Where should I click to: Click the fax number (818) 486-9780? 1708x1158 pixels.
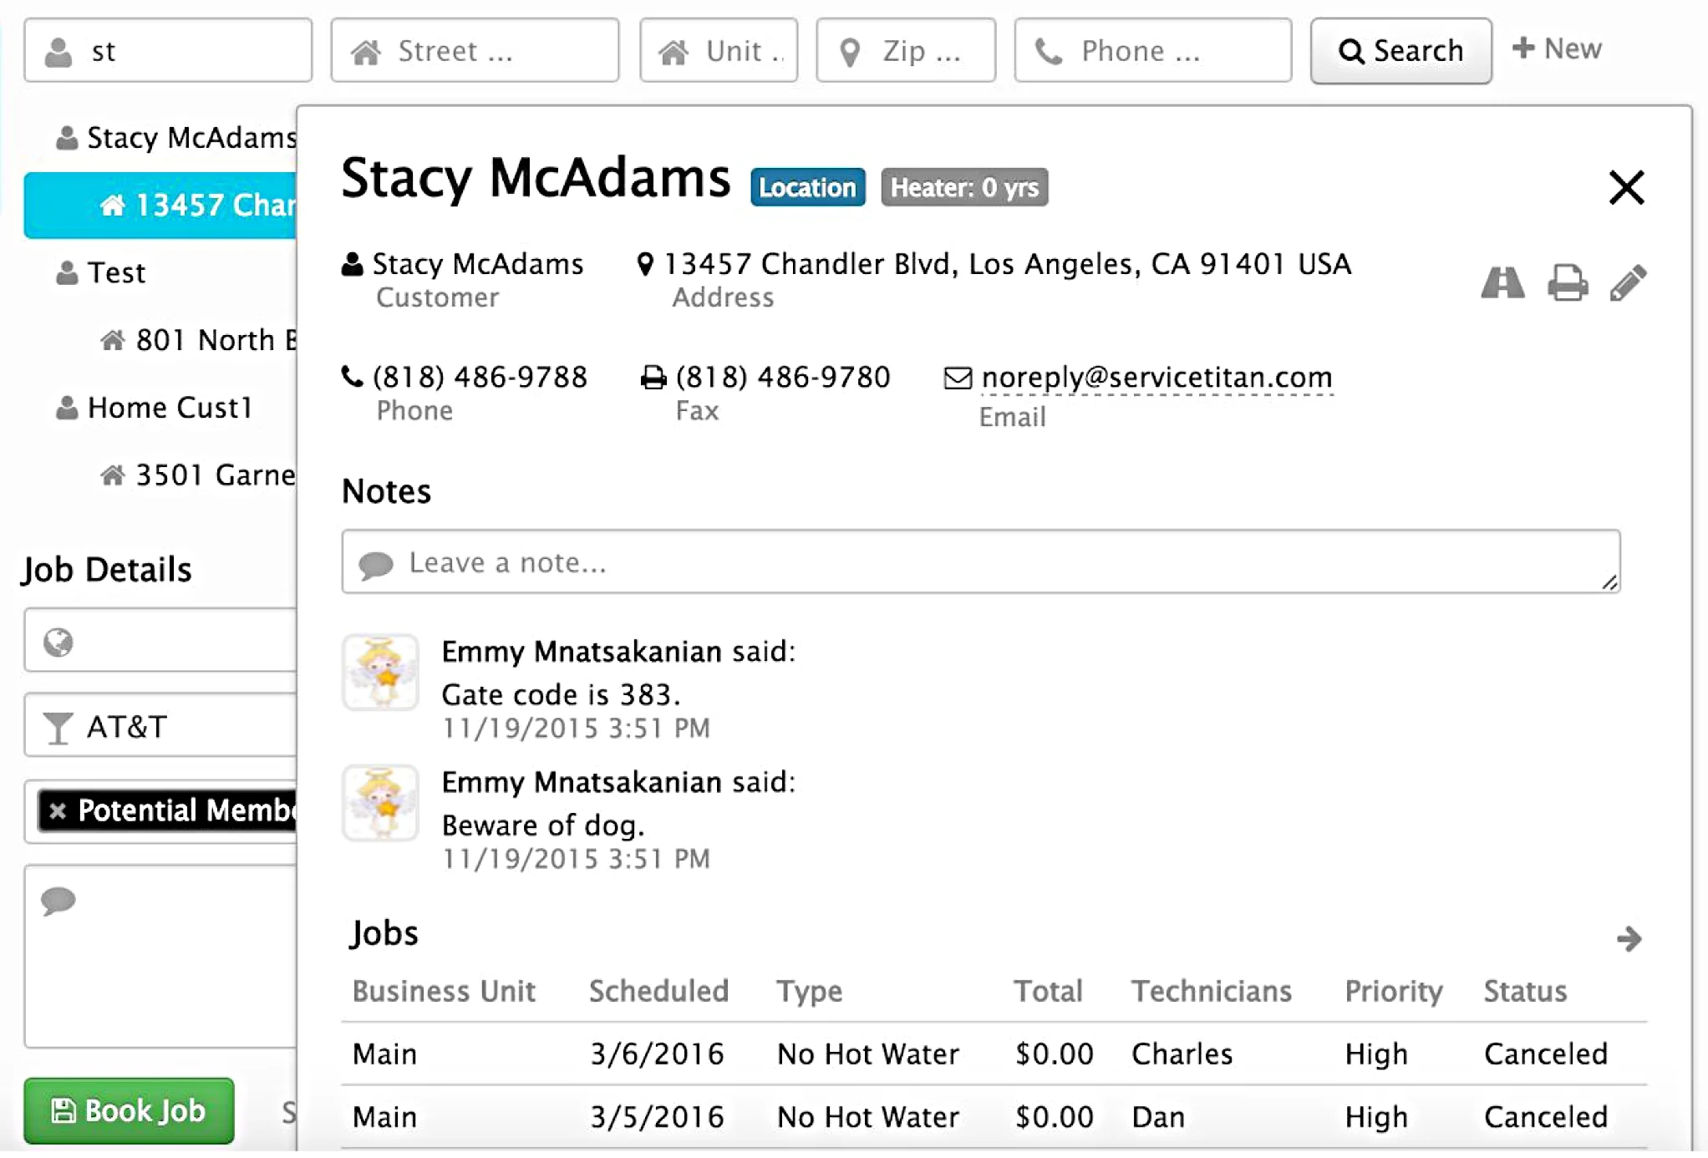click(783, 377)
